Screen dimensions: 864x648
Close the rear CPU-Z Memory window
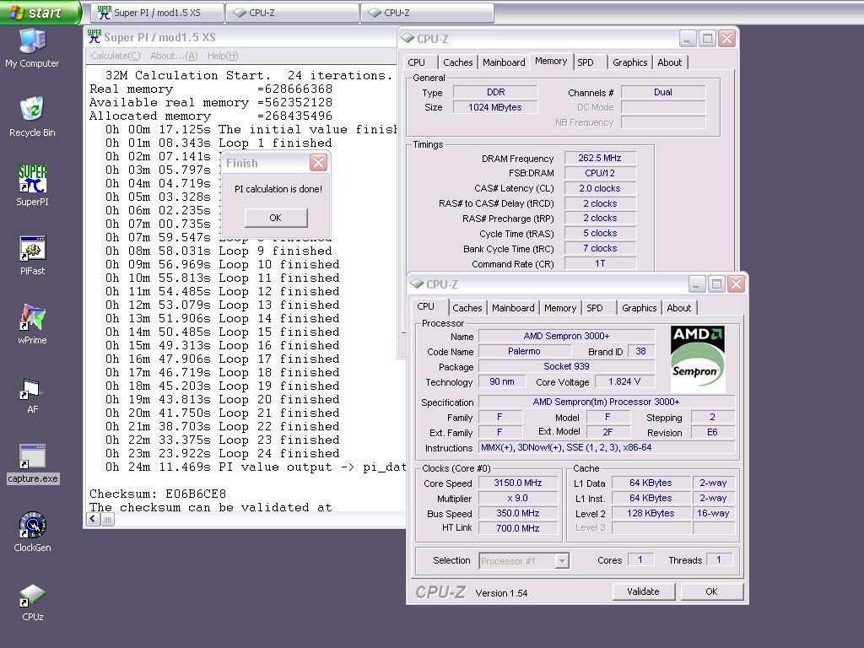726,38
